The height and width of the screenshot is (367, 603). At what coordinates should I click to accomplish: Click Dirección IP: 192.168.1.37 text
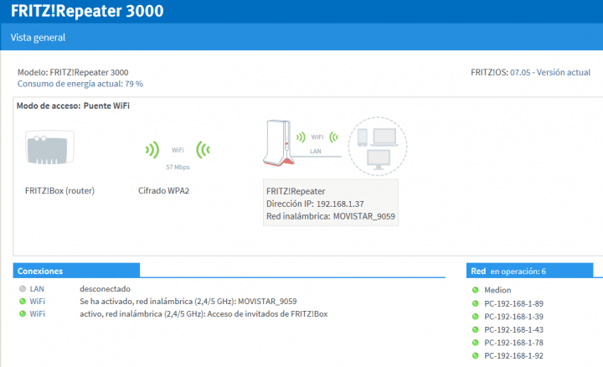[315, 204]
